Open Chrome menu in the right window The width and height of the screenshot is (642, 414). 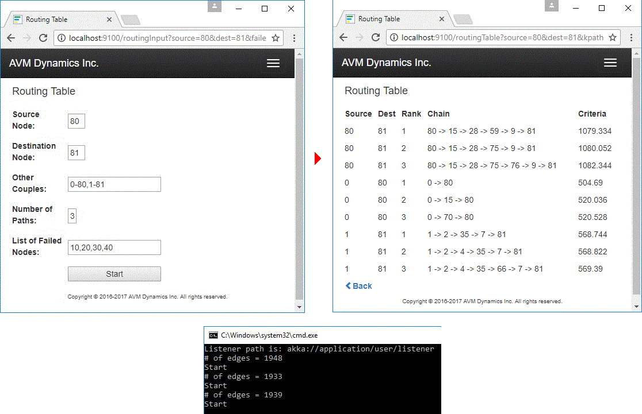pos(631,37)
